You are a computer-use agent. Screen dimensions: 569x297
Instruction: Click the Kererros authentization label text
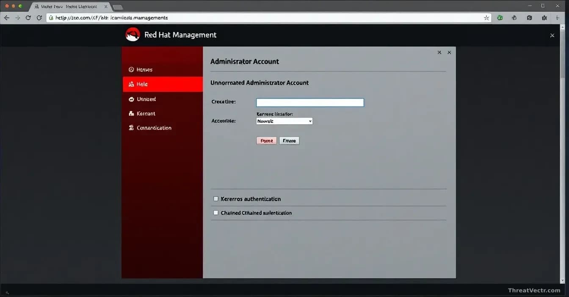click(x=251, y=199)
